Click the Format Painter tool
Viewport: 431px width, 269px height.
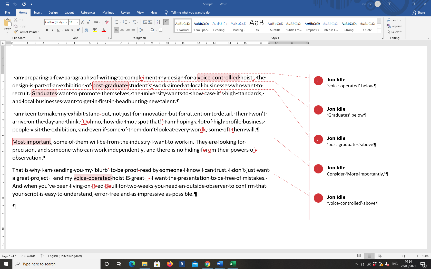(x=26, y=32)
